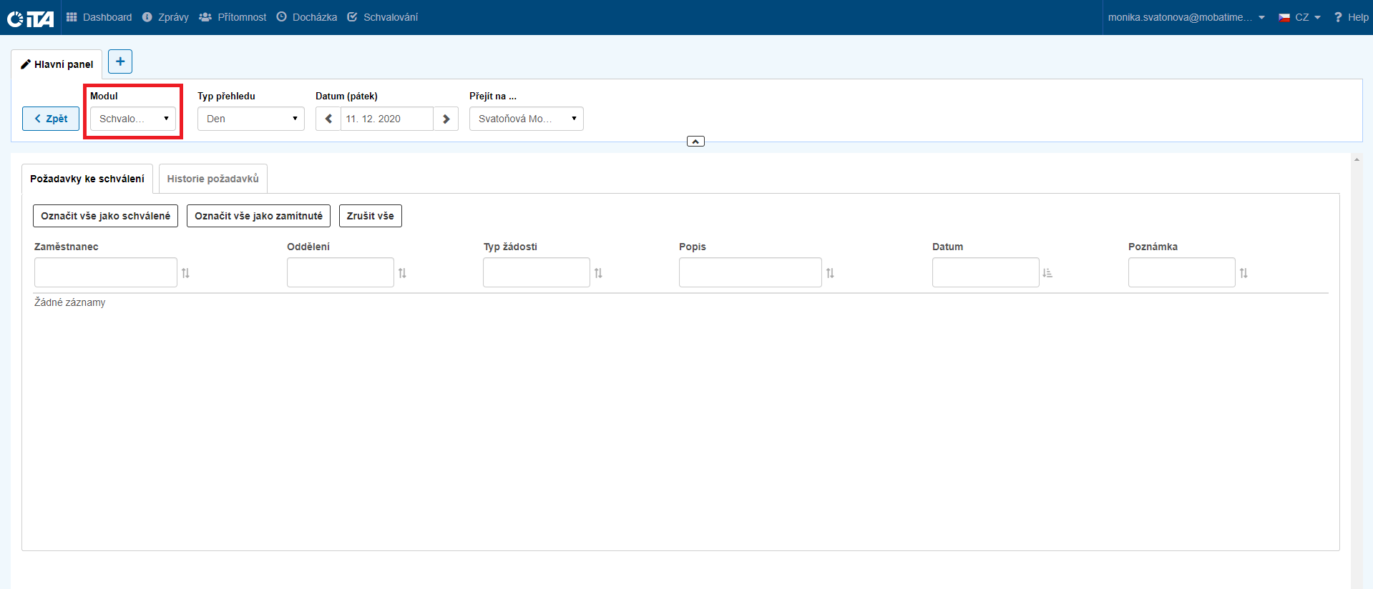
Task: Advance to next date with right arrow
Action: pos(446,119)
